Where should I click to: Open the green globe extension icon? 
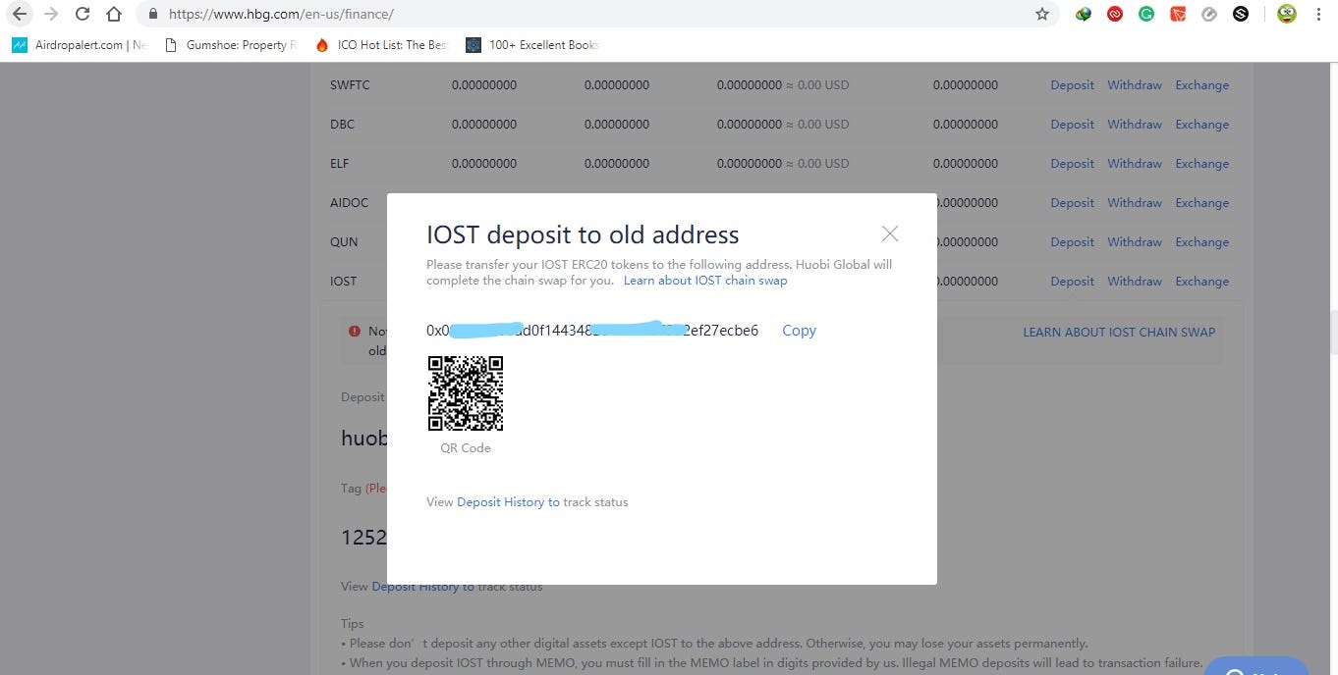(1084, 14)
